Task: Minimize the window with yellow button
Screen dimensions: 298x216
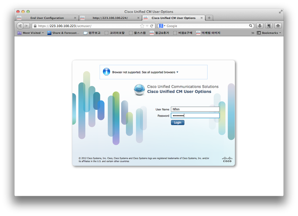Action: [x=23, y=12]
